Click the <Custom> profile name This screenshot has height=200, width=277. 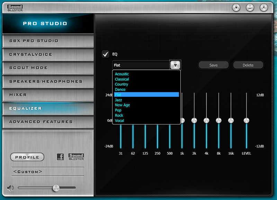click(28, 172)
